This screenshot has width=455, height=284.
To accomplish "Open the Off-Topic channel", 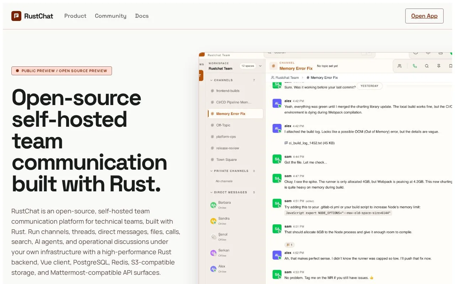I will pos(235,125).
